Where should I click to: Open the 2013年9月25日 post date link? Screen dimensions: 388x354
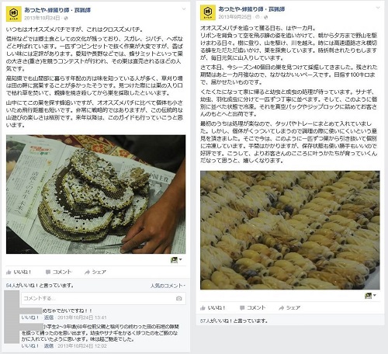[235, 17]
